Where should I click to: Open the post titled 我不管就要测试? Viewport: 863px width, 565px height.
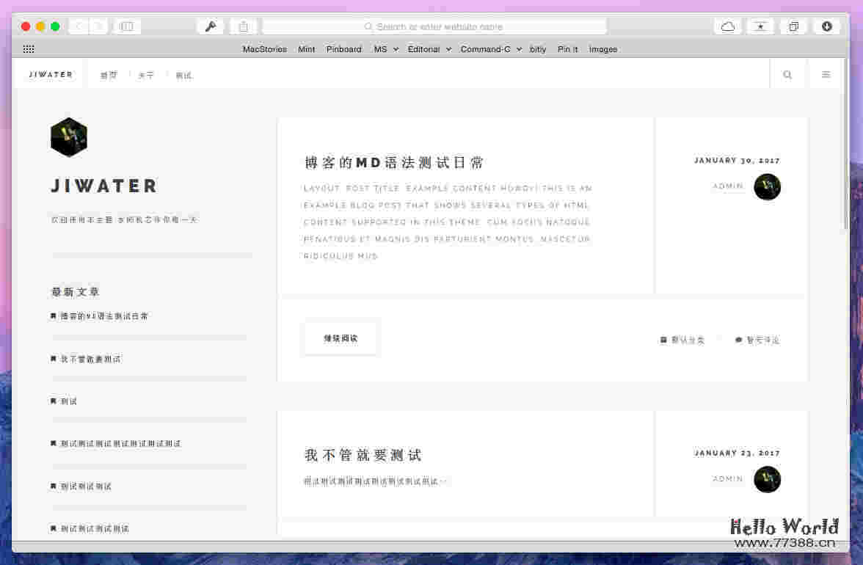click(x=363, y=455)
